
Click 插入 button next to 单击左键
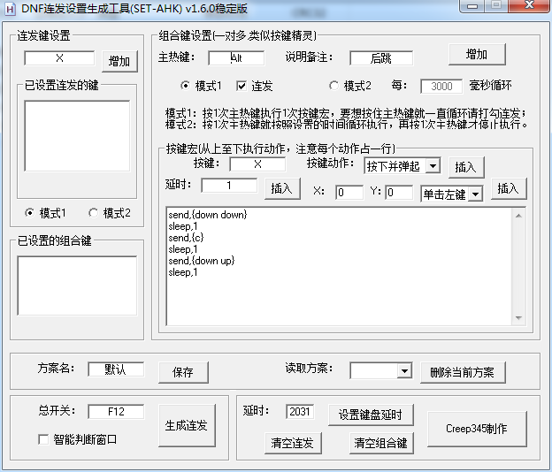(x=509, y=188)
